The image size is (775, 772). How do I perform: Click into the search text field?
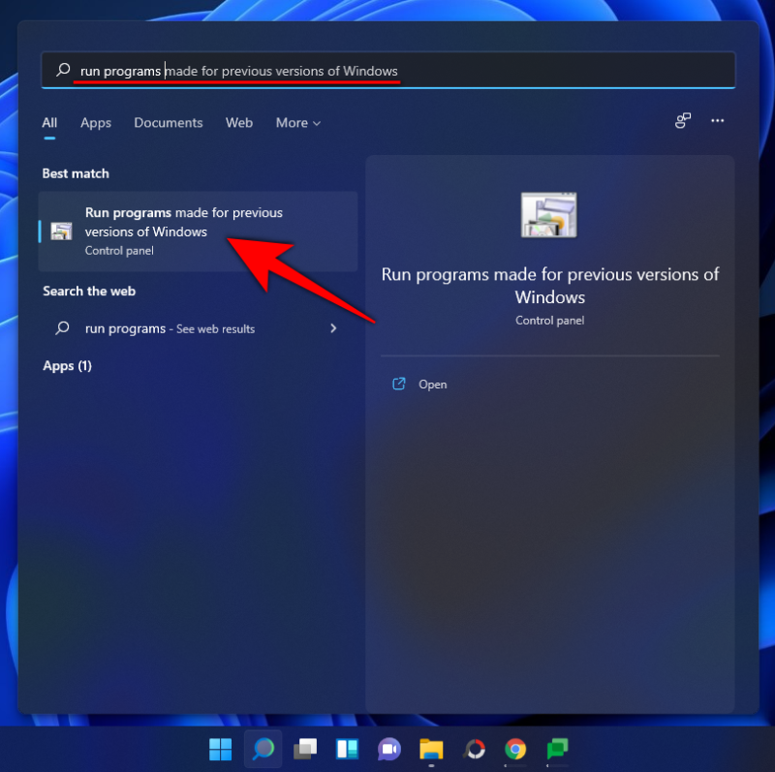pos(388,70)
